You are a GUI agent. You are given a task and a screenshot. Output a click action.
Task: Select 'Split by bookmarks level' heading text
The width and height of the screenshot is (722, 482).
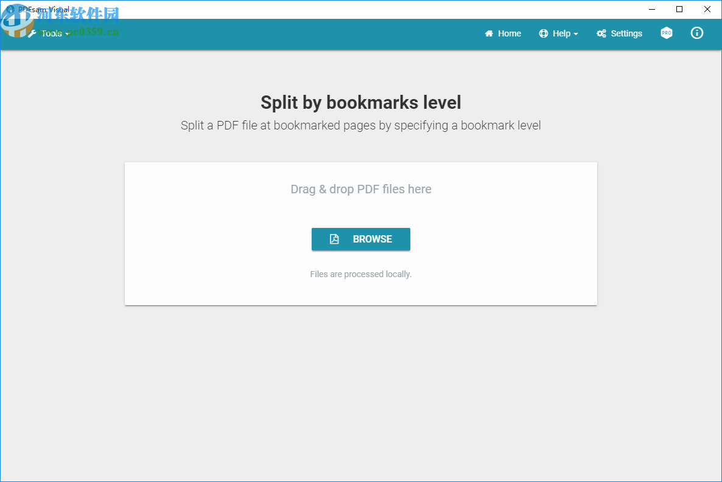[x=360, y=103]
